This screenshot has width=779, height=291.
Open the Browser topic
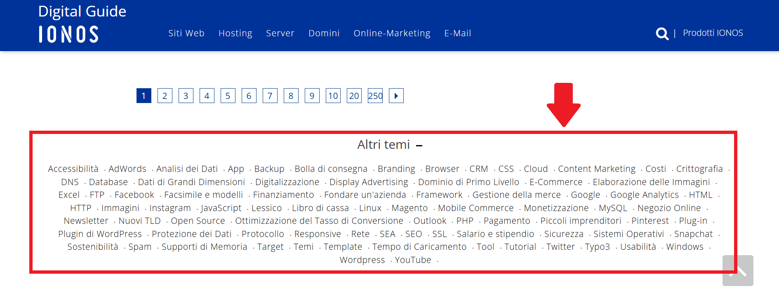point(442,169)
